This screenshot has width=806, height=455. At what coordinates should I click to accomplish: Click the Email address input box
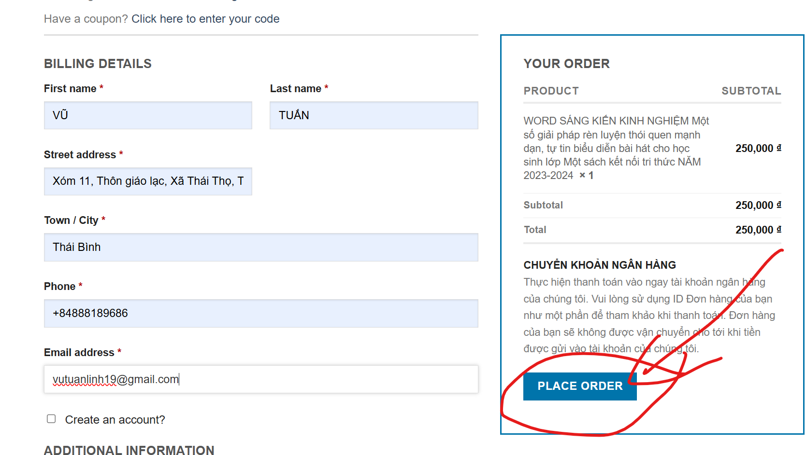(261, 379)
